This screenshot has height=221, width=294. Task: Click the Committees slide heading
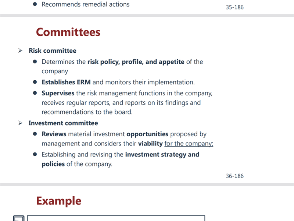click(x=68, y=32)
